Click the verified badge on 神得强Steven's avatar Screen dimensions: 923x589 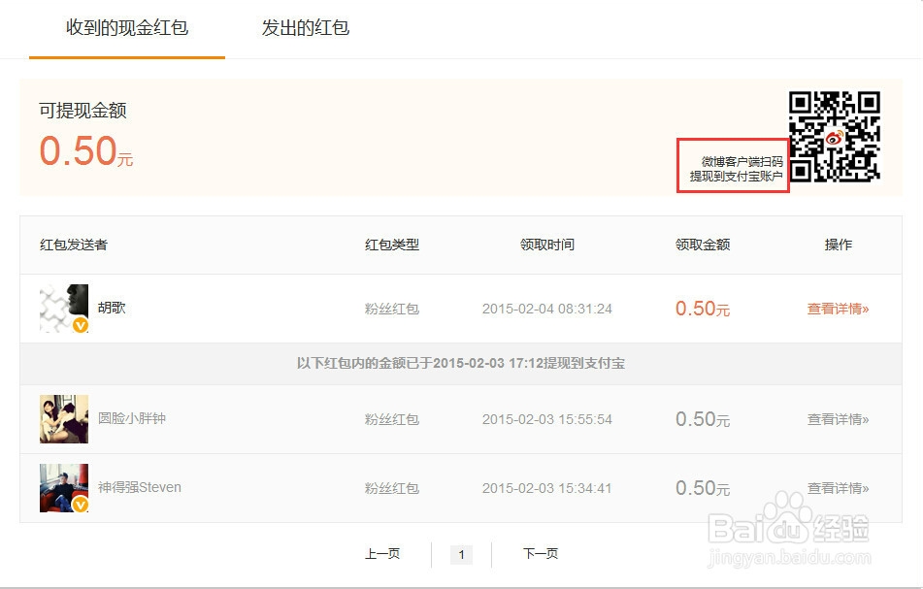[x=80, y=505]
